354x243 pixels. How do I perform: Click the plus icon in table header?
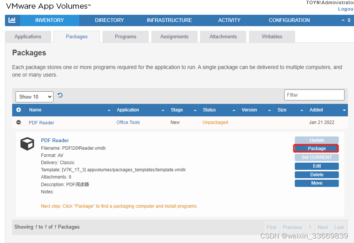(19, 110)
